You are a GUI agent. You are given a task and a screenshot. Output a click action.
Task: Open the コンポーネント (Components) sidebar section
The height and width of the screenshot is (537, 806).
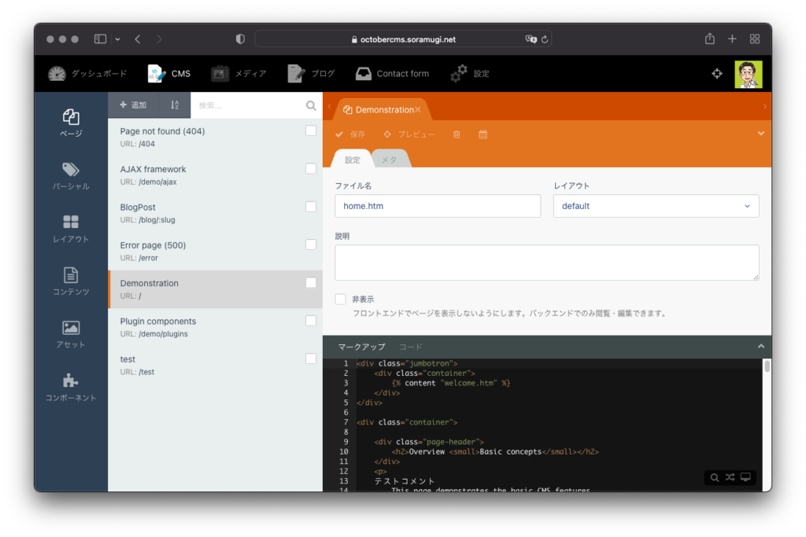pyautogui.click(x=71, y=388)
